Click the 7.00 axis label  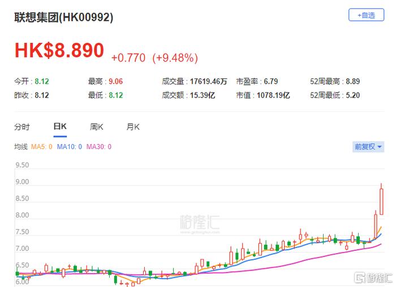pyautogui.click(x=22, y=249)
